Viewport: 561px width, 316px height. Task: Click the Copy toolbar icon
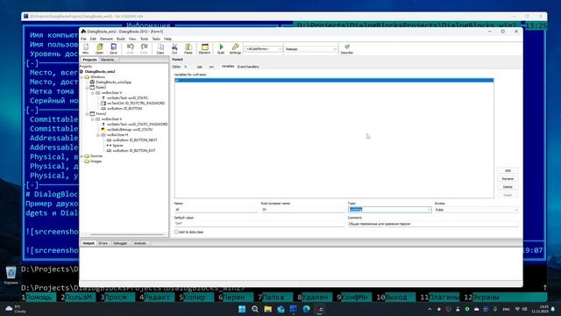point(160,49)
